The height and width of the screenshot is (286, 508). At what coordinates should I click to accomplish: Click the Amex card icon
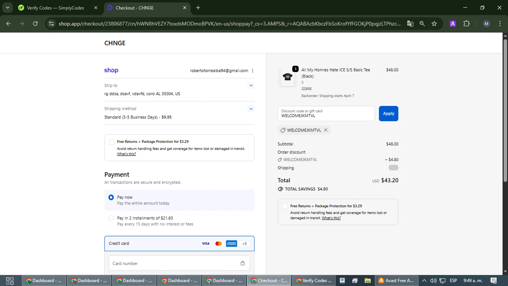tap(232, 243)
